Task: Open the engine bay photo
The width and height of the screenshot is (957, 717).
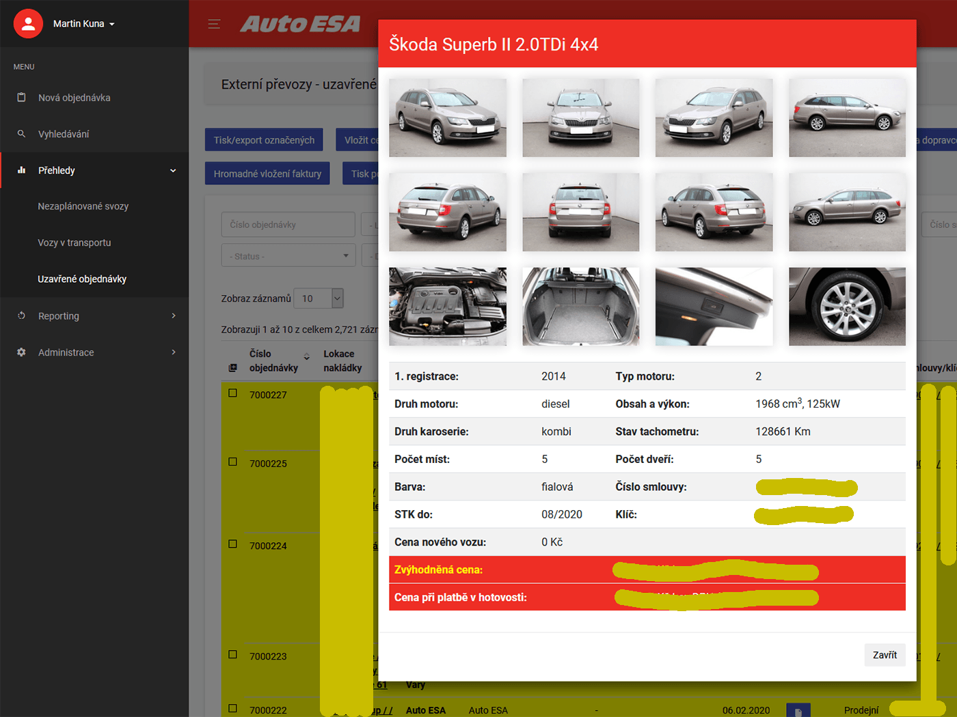Action: pos(448,307)
